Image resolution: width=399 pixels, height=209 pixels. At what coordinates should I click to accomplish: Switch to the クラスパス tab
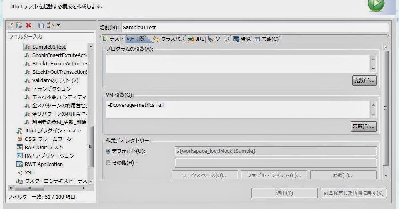[x=169, y=39]
